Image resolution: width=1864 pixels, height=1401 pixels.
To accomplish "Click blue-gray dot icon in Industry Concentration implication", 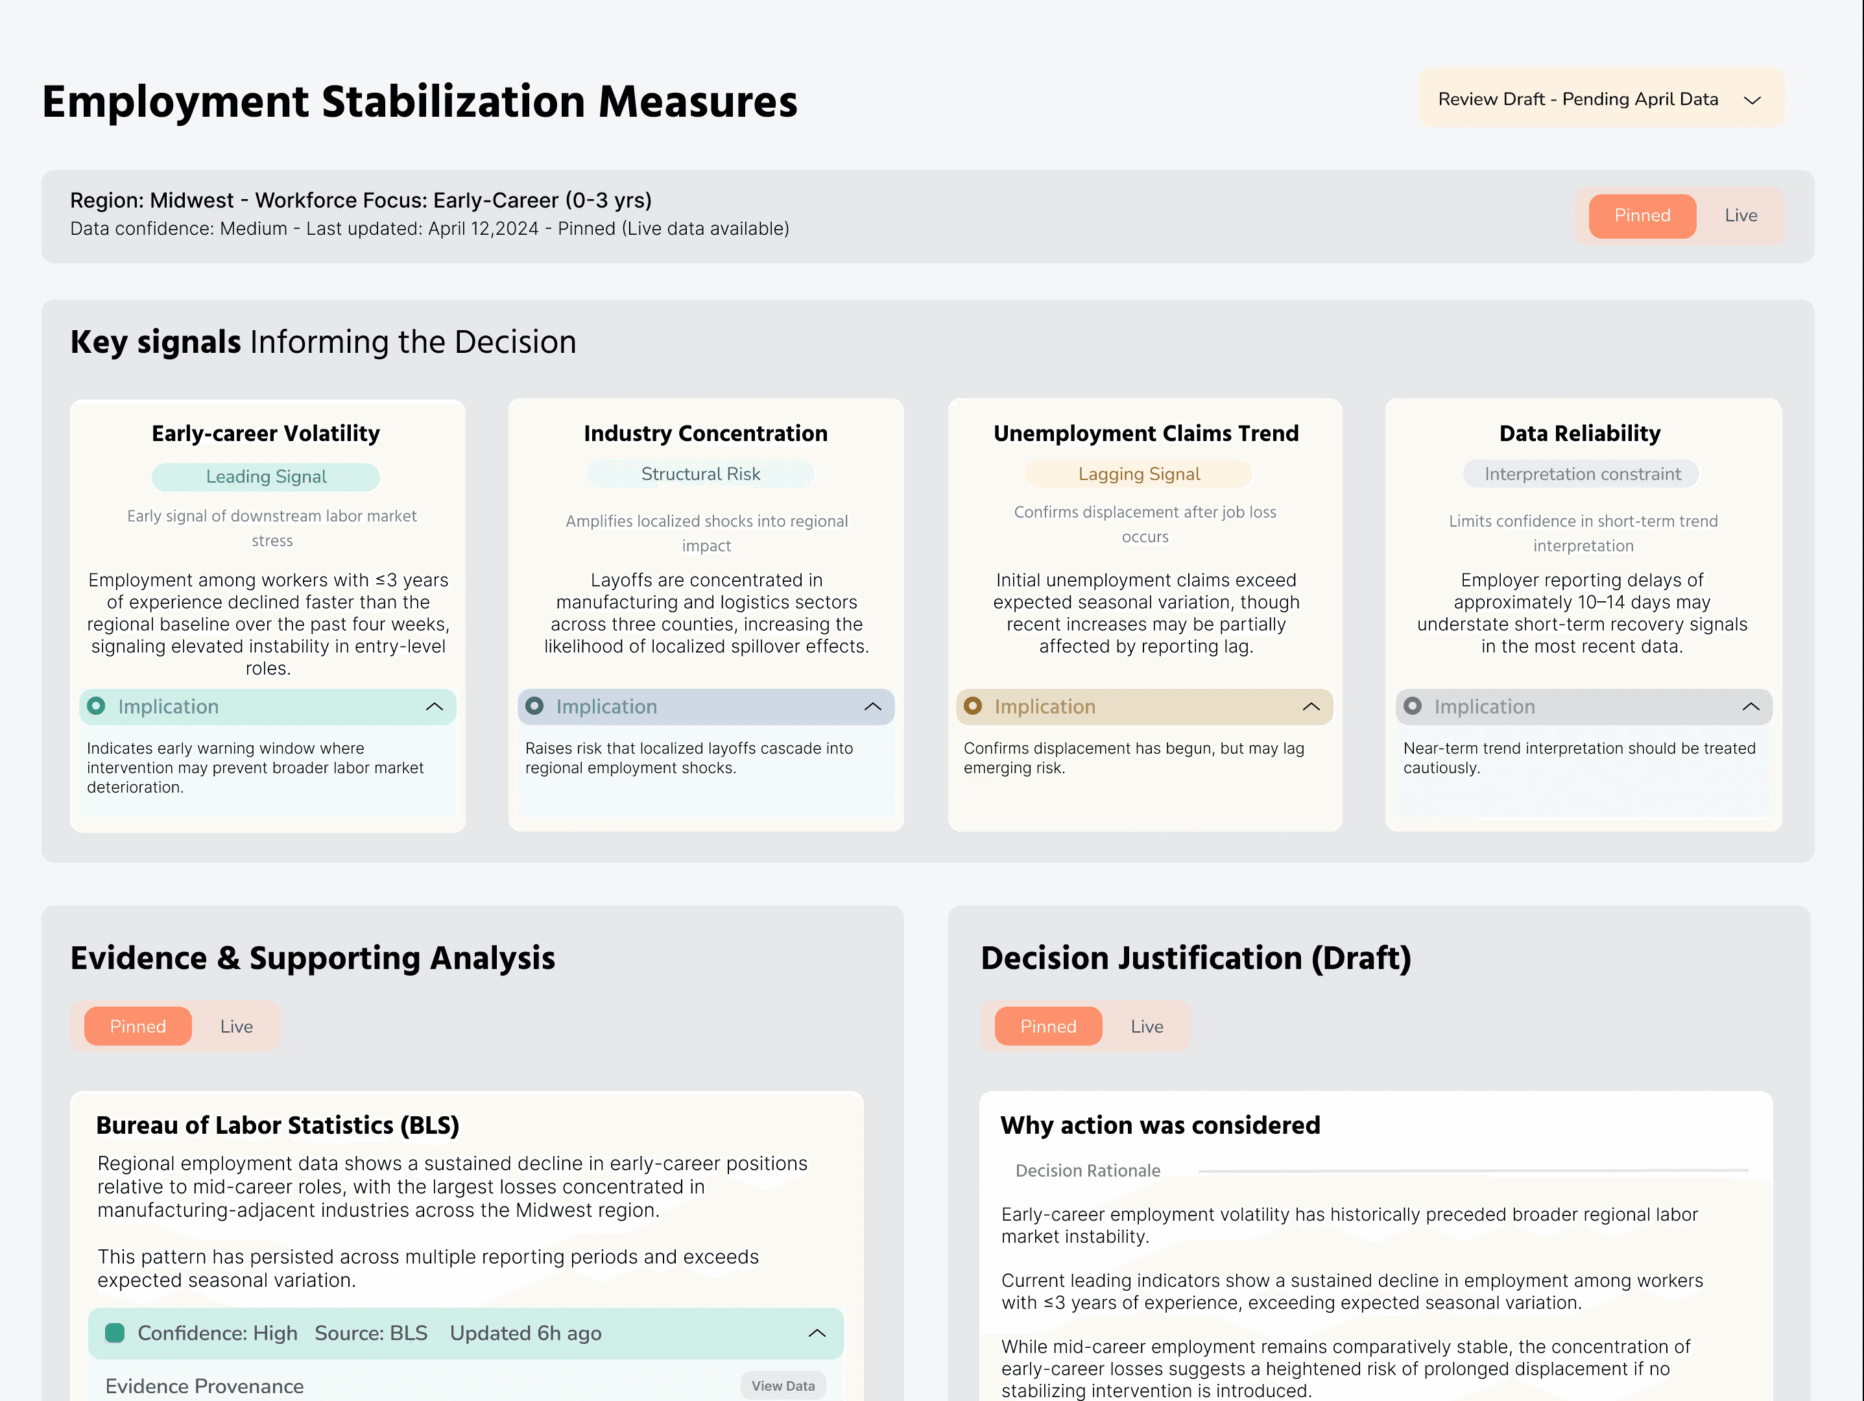I will tap(534, 706).
